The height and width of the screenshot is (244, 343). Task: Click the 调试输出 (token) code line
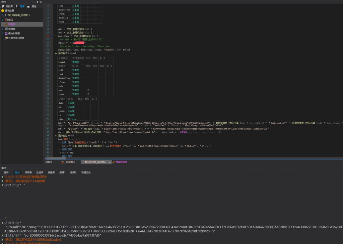coord(67,53)
